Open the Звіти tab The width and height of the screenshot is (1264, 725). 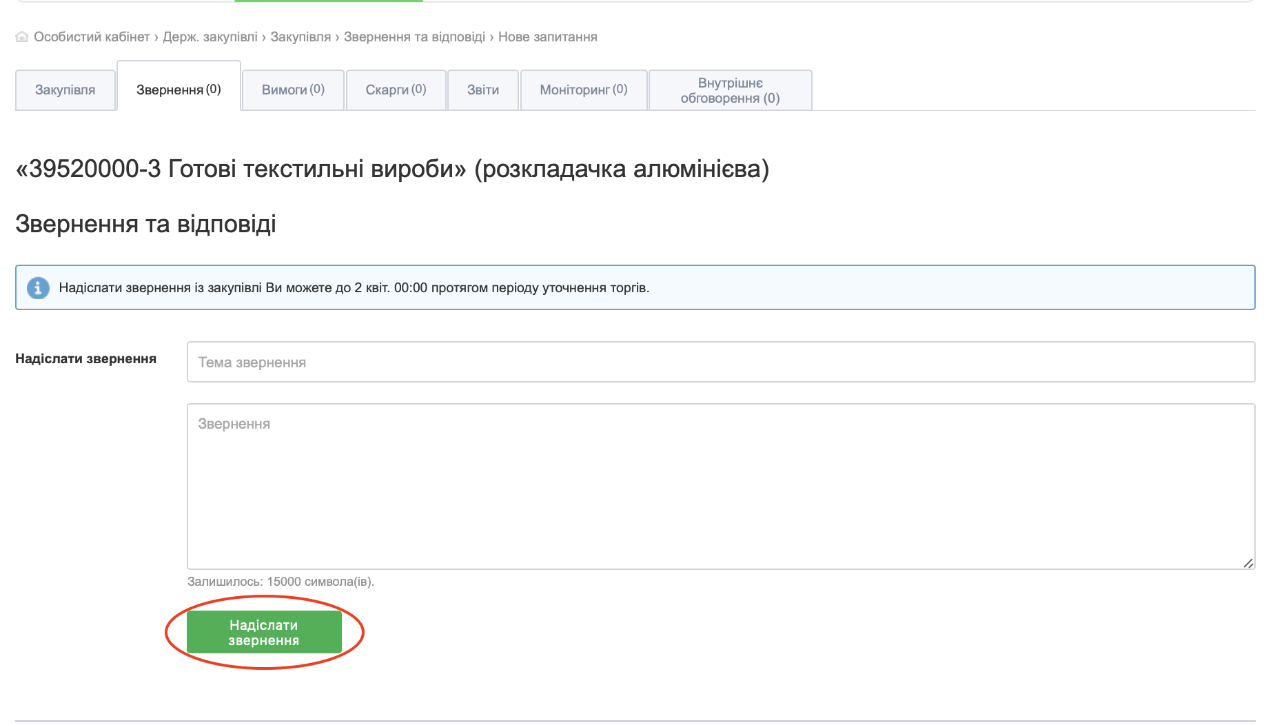[x=482, y=90]
